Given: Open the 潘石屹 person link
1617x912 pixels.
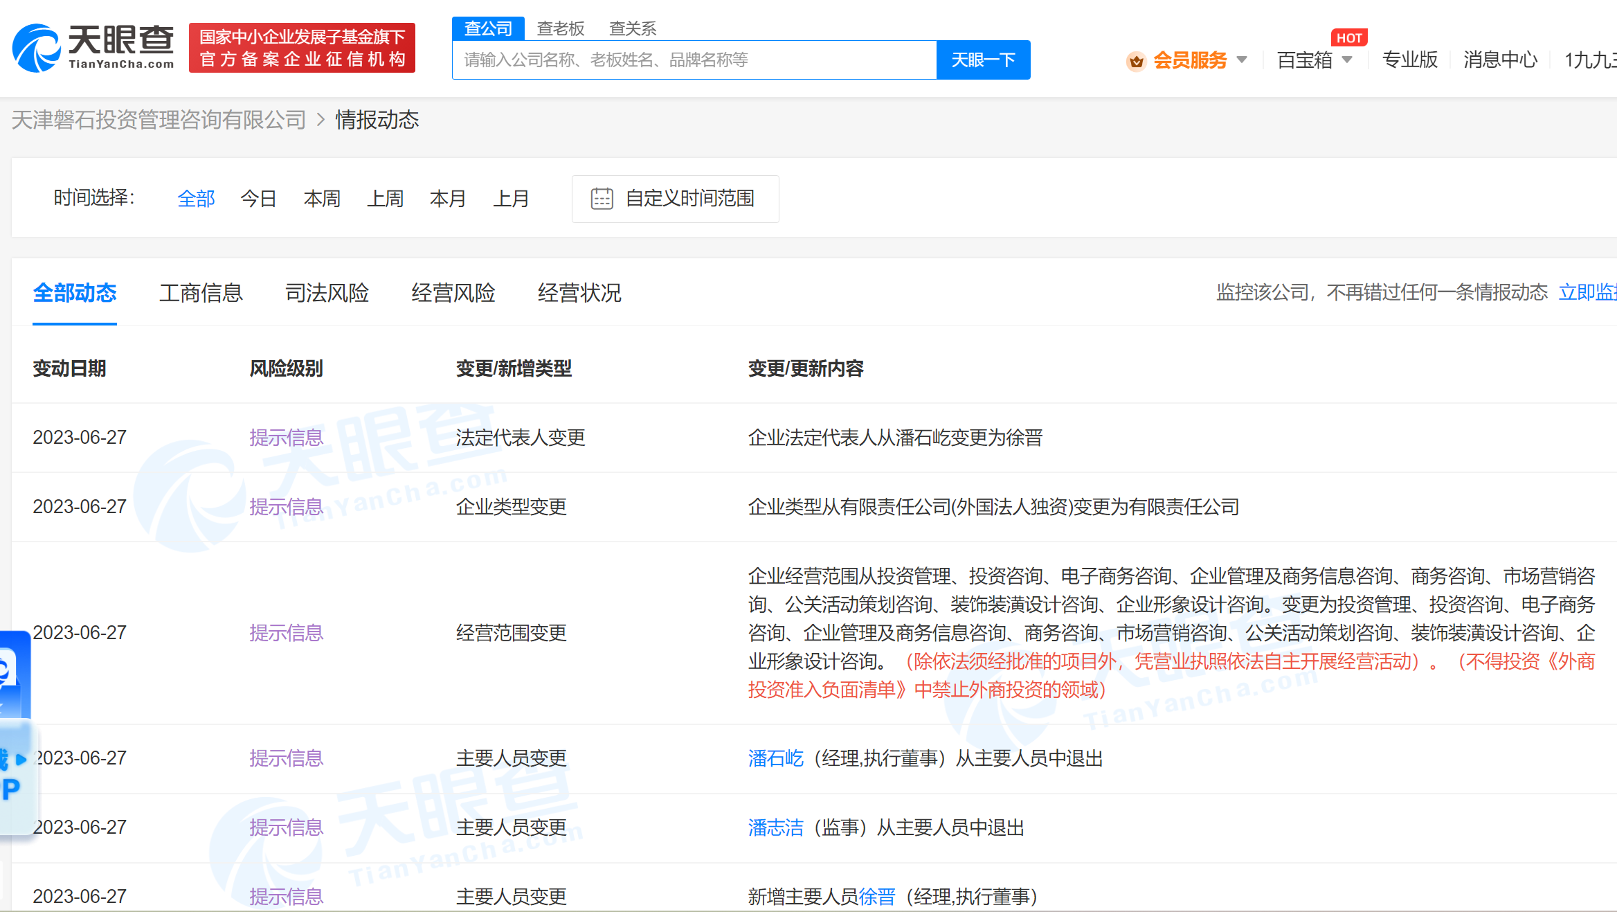Looking at the screenshot, I should 775,758.
